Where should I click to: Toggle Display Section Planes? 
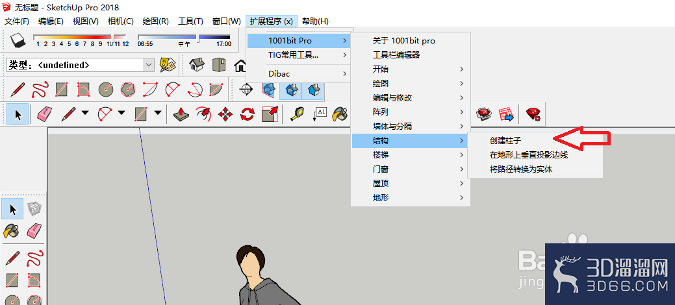pos(268,90)
